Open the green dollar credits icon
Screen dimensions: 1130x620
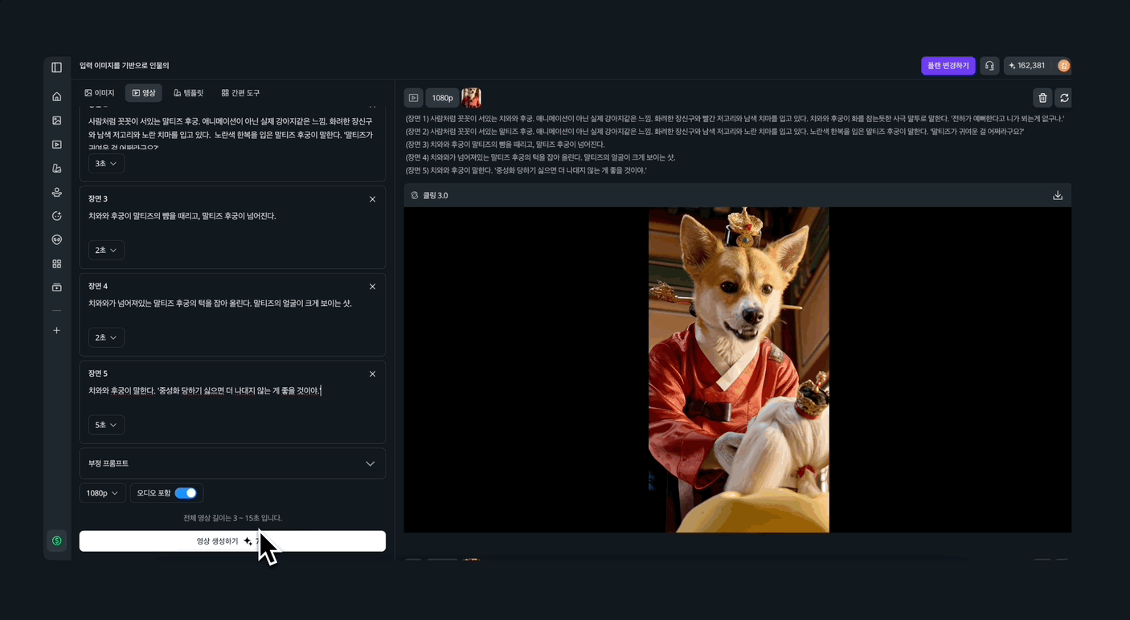pos(56,540)
